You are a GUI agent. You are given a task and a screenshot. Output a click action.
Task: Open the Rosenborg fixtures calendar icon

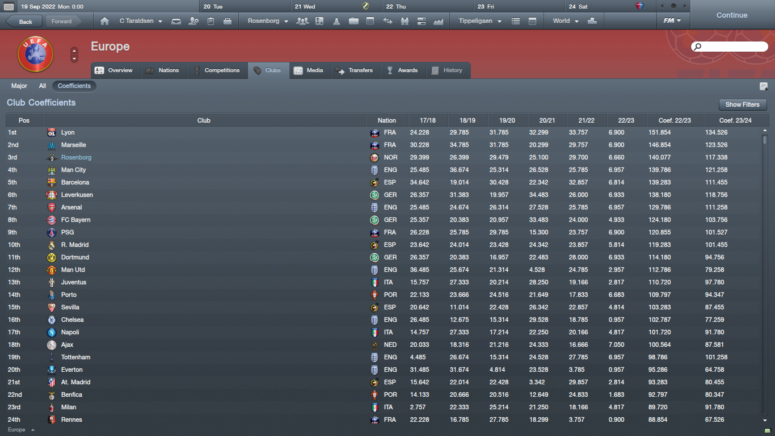[x=370, y=21]
